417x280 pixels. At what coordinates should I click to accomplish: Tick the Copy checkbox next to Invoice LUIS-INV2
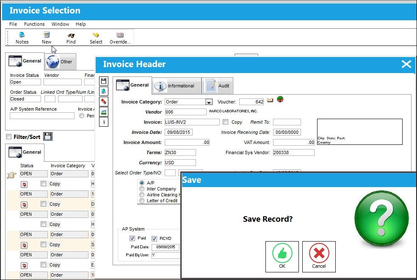click(x=226, y=122)
